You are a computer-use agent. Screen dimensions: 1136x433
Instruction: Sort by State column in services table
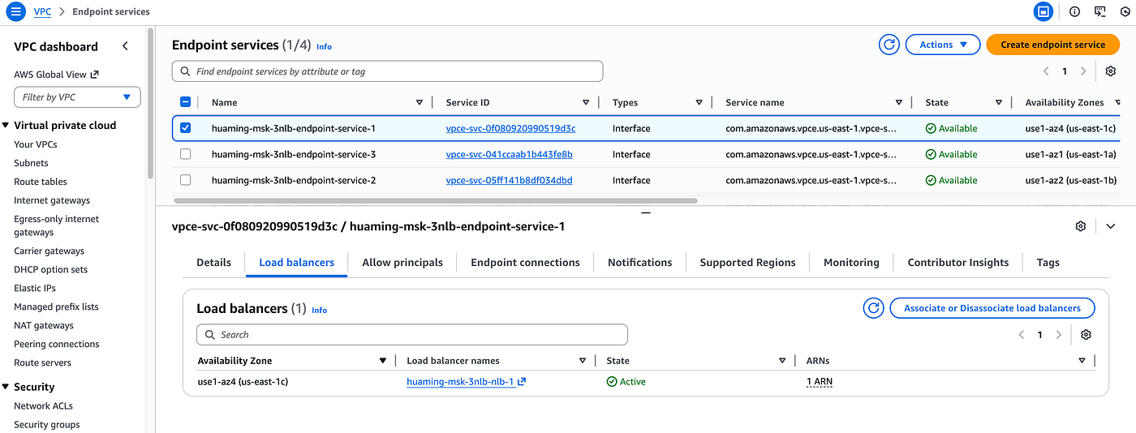coord(999,103)
